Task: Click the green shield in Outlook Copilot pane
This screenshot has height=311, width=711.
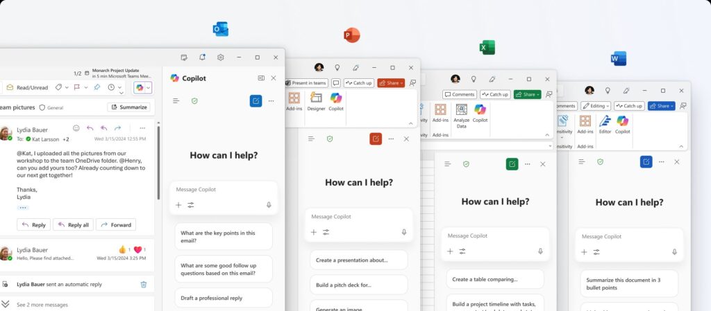Action: [194, 101]
